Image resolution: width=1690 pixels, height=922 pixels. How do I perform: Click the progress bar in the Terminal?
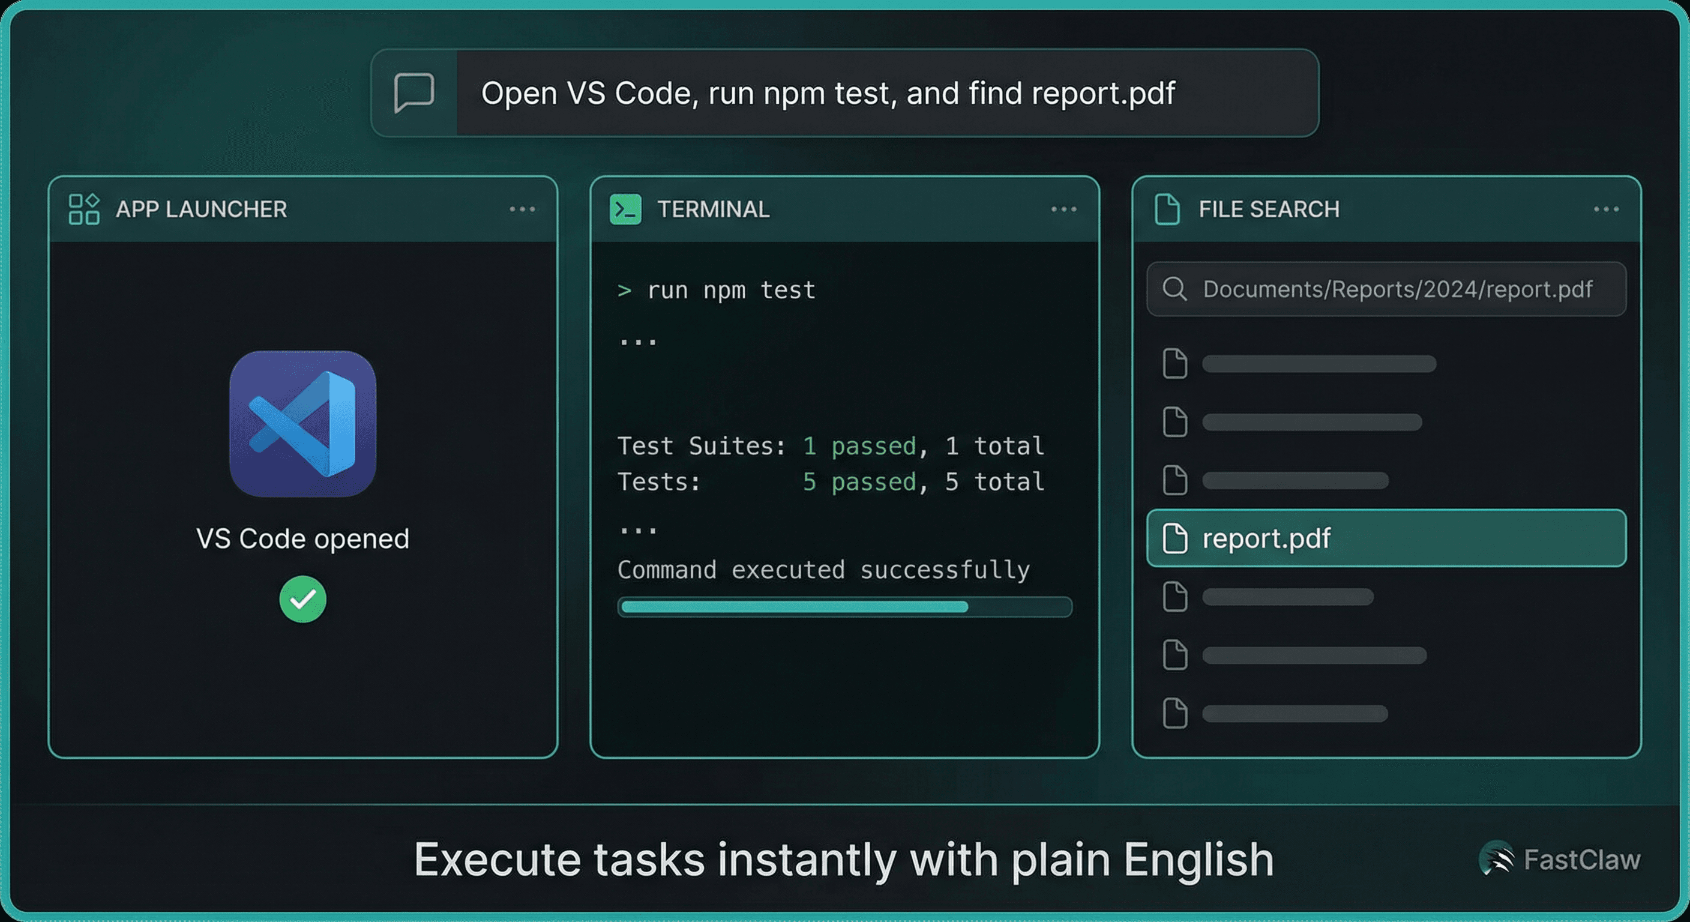click(x=844, y=607)
